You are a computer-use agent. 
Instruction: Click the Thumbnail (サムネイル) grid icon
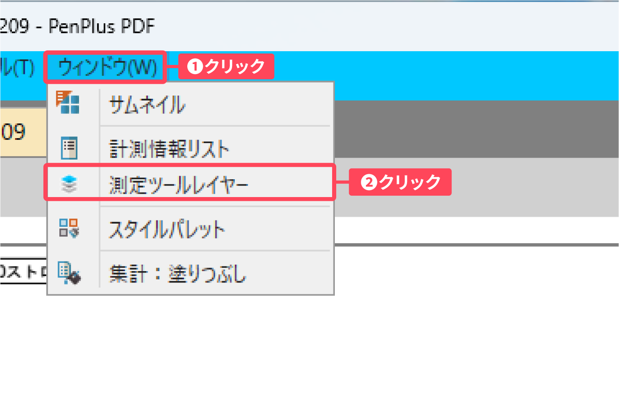point(68,102)
